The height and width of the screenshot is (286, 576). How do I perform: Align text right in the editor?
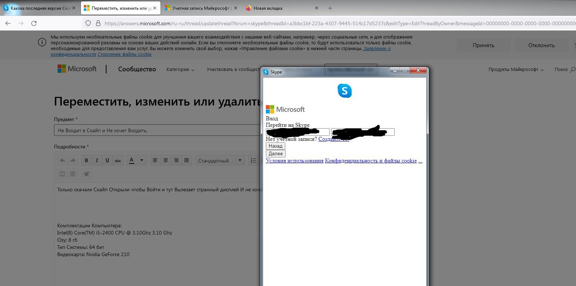(176, 160)
